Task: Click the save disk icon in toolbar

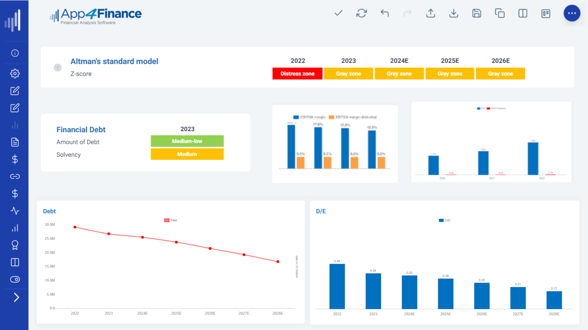Action: point(477,13)
